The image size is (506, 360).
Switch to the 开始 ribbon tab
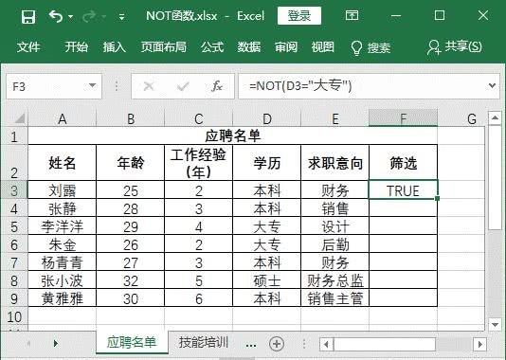click(x=76, y=47)
